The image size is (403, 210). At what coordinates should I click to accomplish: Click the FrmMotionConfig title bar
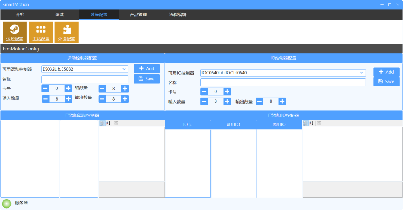tap(201, 49)
